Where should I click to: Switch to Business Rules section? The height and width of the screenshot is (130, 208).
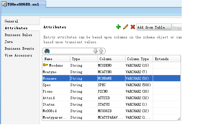pos(18,35)
